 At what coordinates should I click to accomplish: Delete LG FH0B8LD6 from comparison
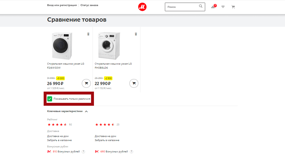(x=136, y=34)
